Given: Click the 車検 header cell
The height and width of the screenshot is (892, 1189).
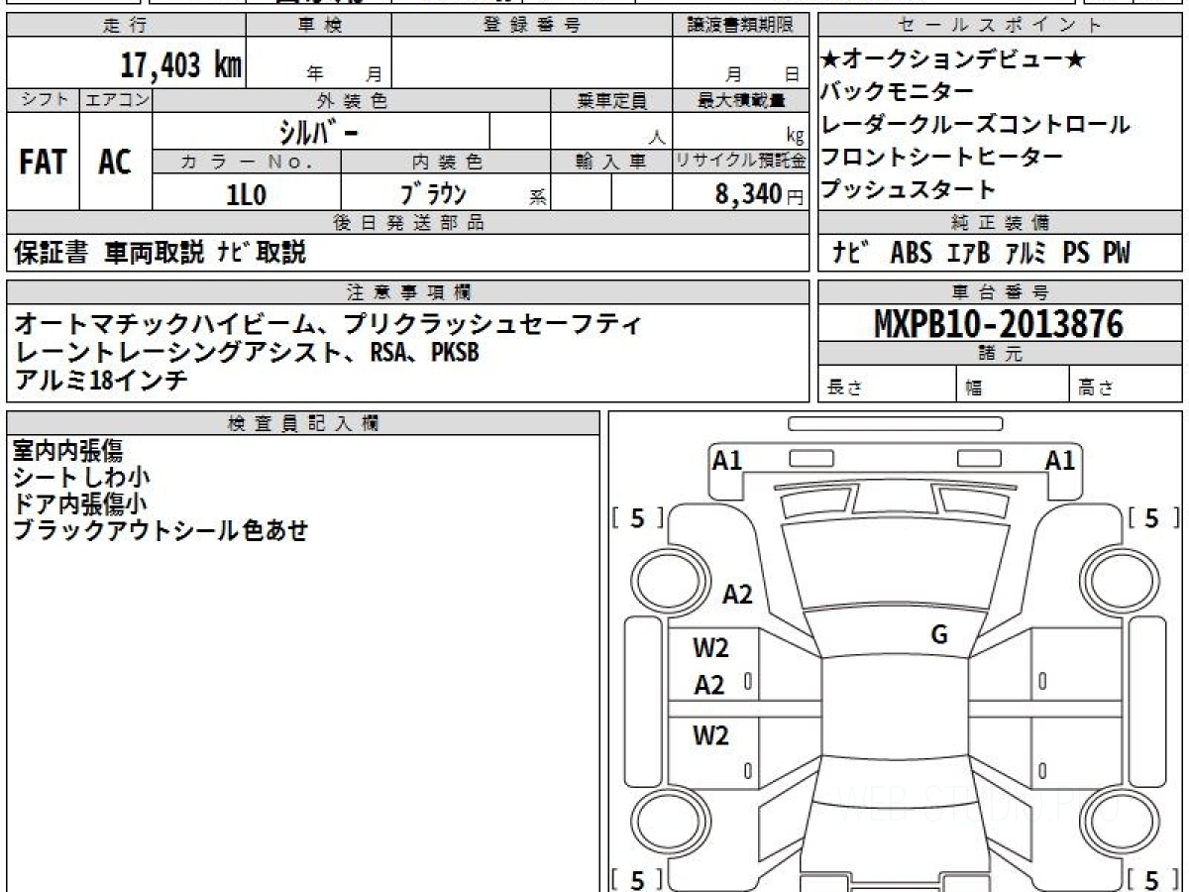Looking at the screenshot, I should click(319, 26).
